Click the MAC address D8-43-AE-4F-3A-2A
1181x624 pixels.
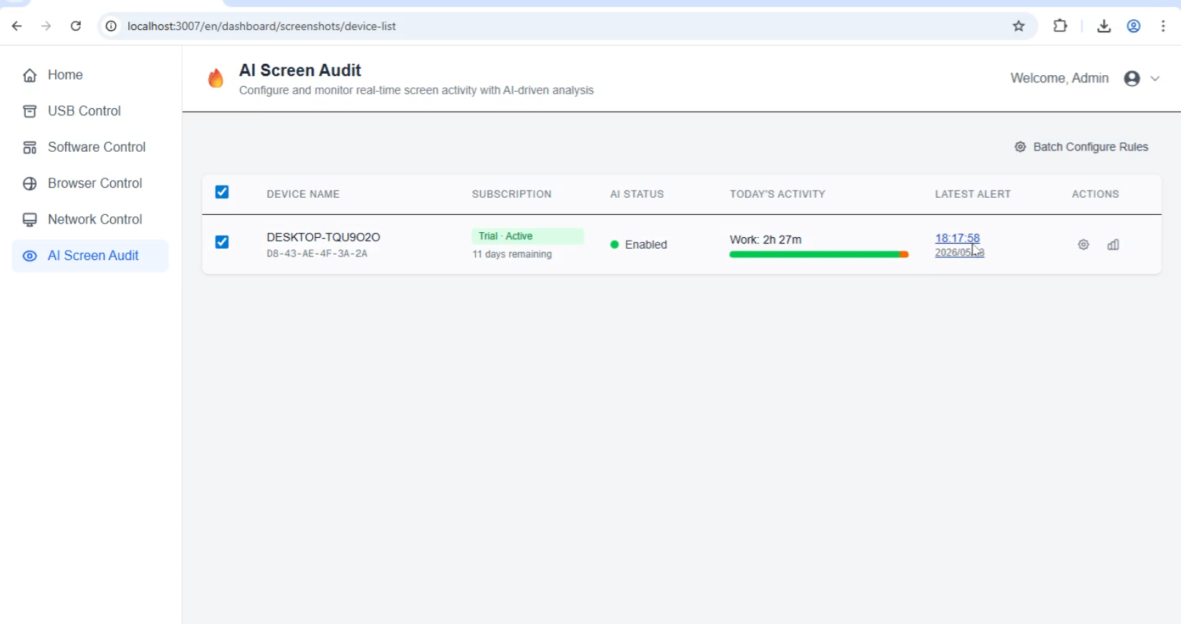[317, 254]
